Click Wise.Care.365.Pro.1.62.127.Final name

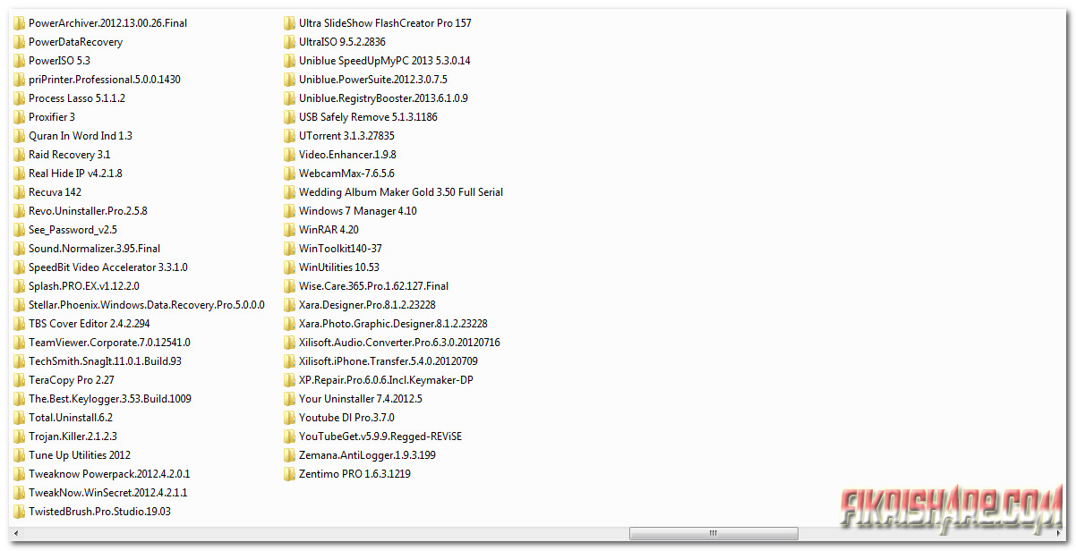point(374,286)
